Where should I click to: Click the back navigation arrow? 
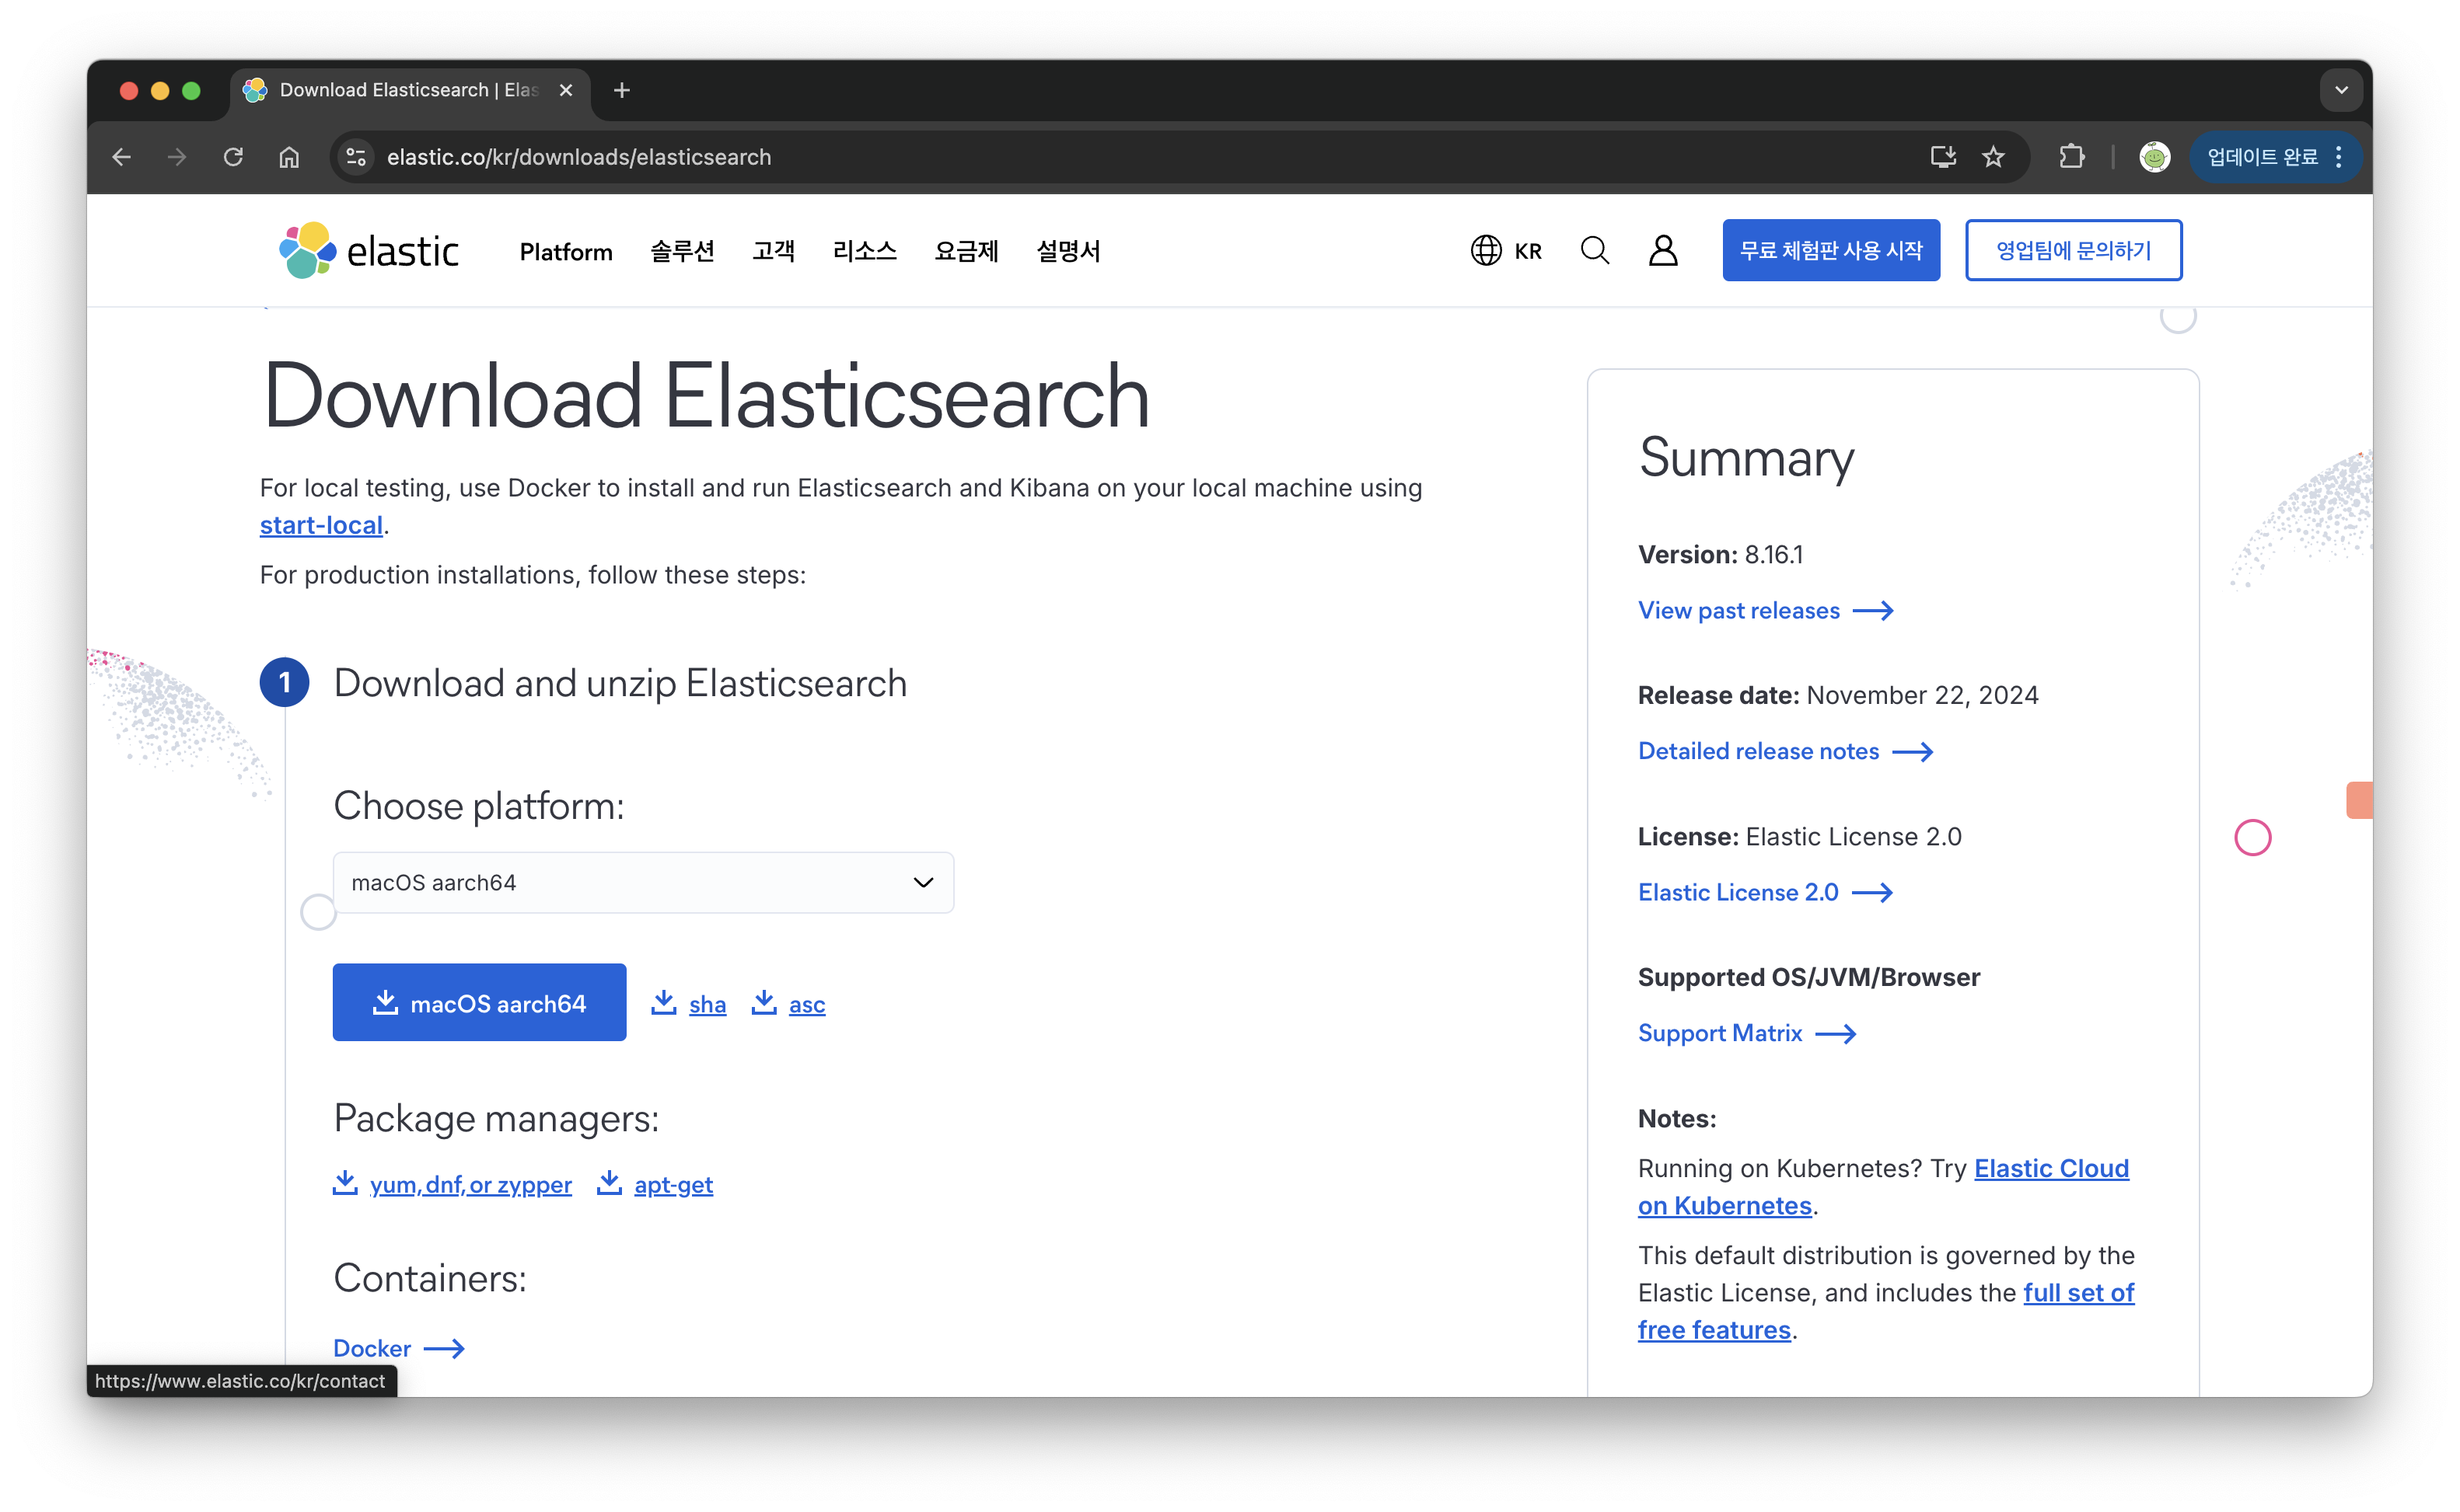coord(120,157)
